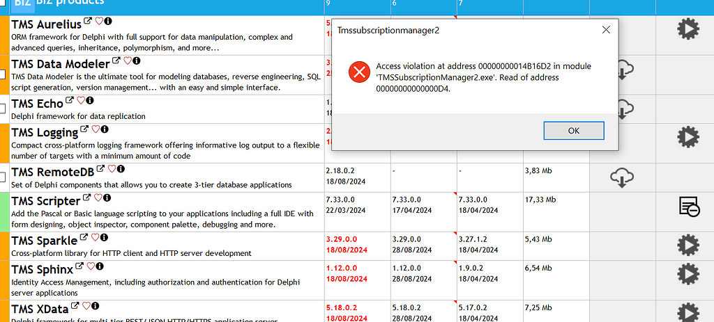Click the uninstall icon for TMS Scripter
The image size is (714, 322).
689,207
